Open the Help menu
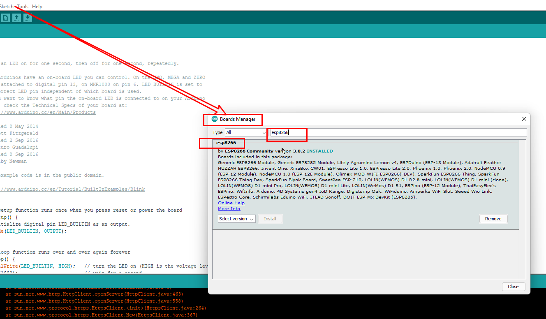 (x=37, y=6)
